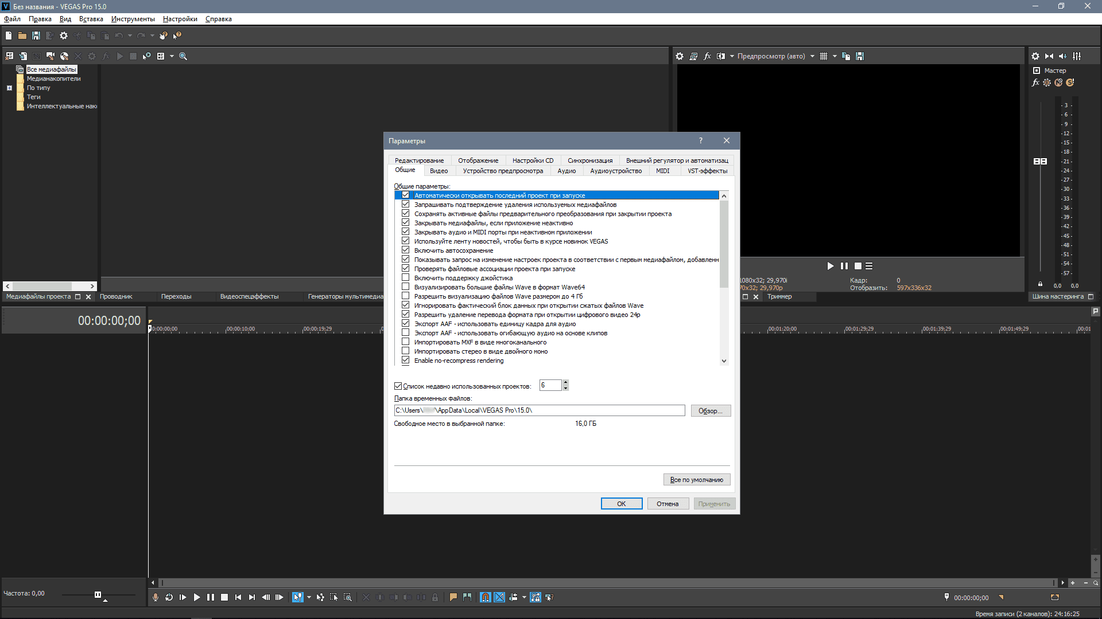The image size is (1102, 619).
Task: Click 'Все по умолчанию' button
Action: pos(696,480)
